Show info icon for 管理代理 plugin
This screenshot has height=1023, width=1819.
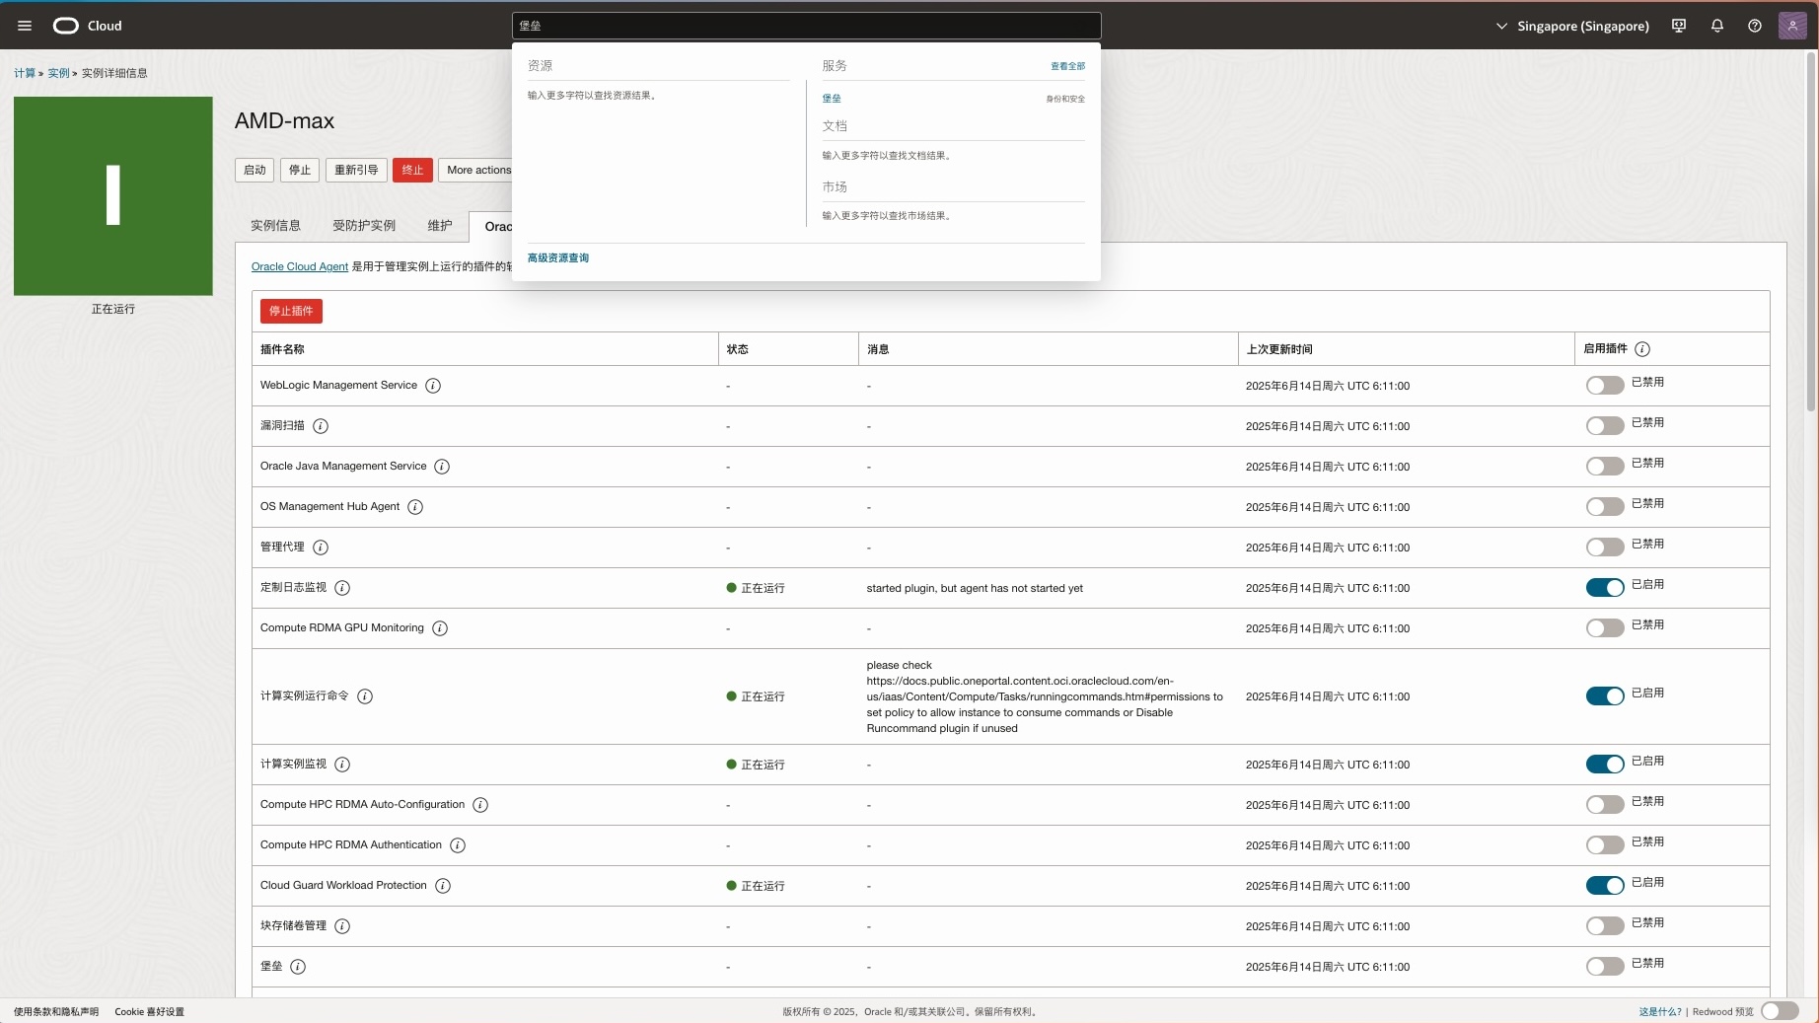pyautogui.click(x=321, y=548)
